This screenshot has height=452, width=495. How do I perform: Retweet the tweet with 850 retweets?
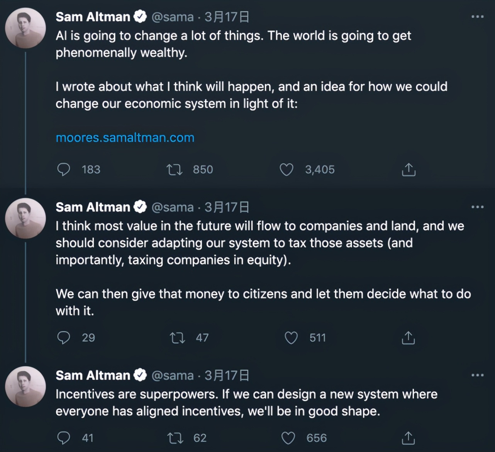click(174, 170)
